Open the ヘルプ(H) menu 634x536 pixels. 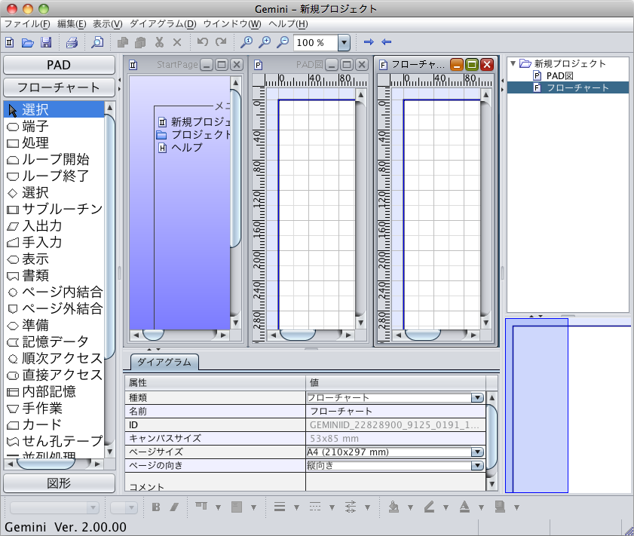[288, 24]
